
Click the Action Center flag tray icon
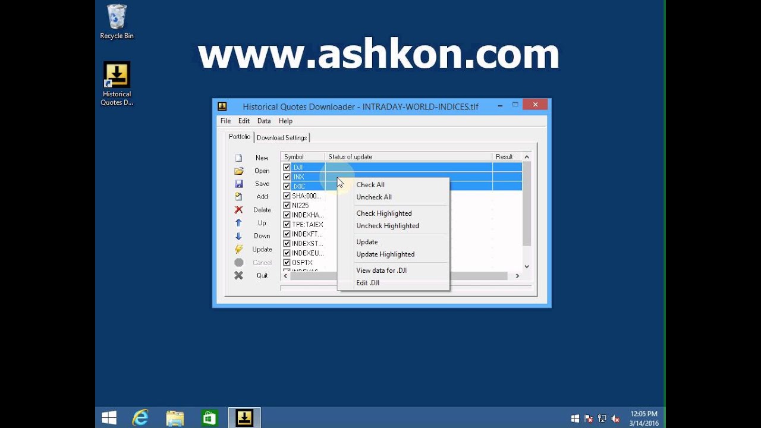pos(589,418)
